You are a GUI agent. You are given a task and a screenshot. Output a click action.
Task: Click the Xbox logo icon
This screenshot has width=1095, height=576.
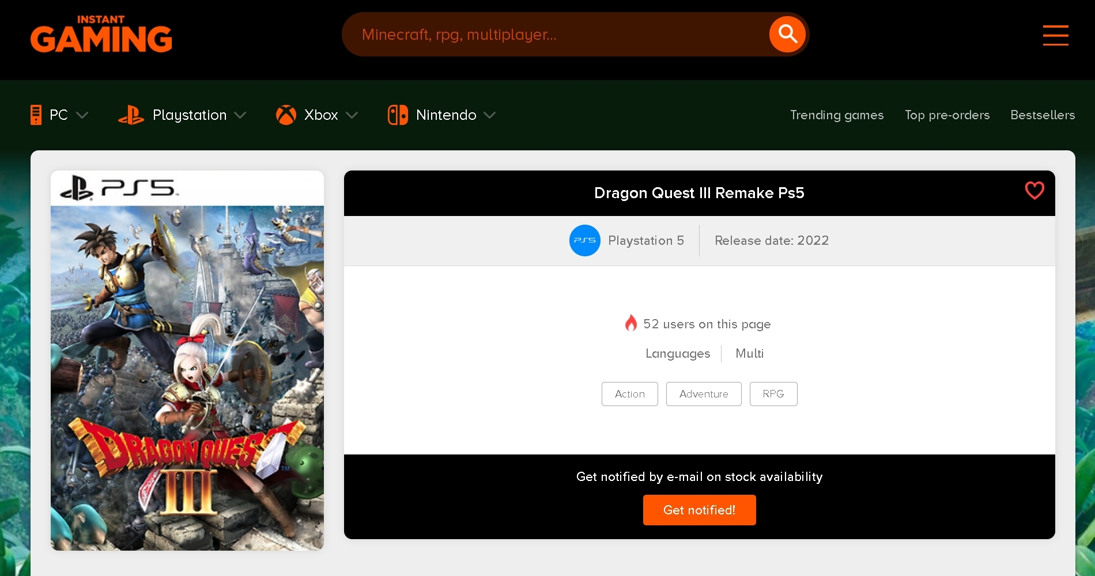[285, 115]
